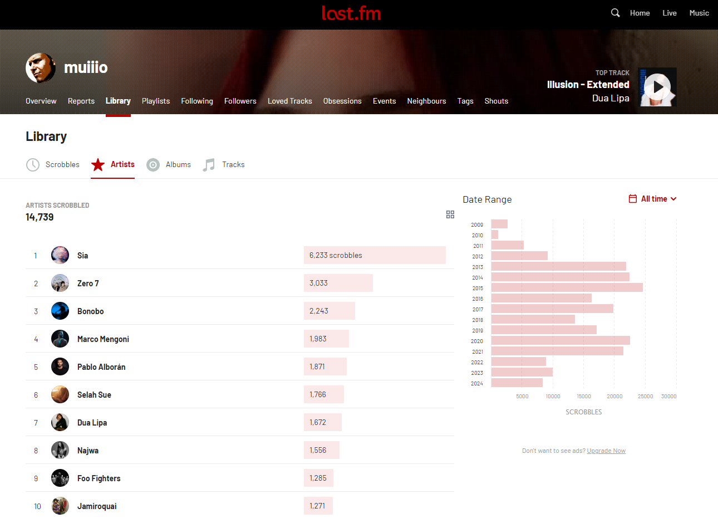
Task: Open Music in top navigation
Action: tap(699, 13)
